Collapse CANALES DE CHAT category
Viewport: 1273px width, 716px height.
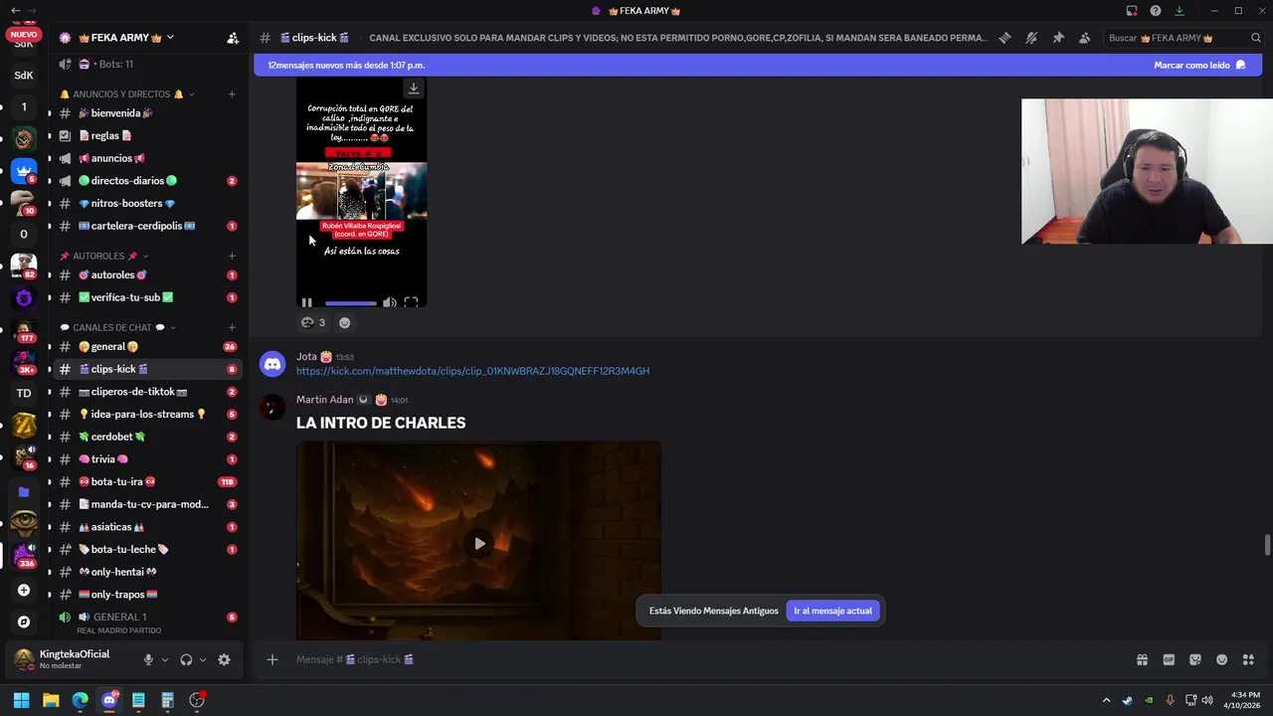[x=118, y=327]
